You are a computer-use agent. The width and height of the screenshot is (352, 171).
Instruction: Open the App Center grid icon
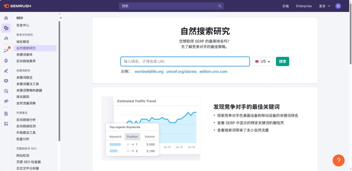6,124
